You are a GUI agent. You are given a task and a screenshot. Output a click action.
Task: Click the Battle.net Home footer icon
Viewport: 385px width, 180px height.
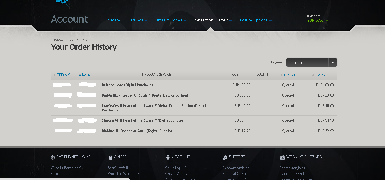[x=53, y=157]
